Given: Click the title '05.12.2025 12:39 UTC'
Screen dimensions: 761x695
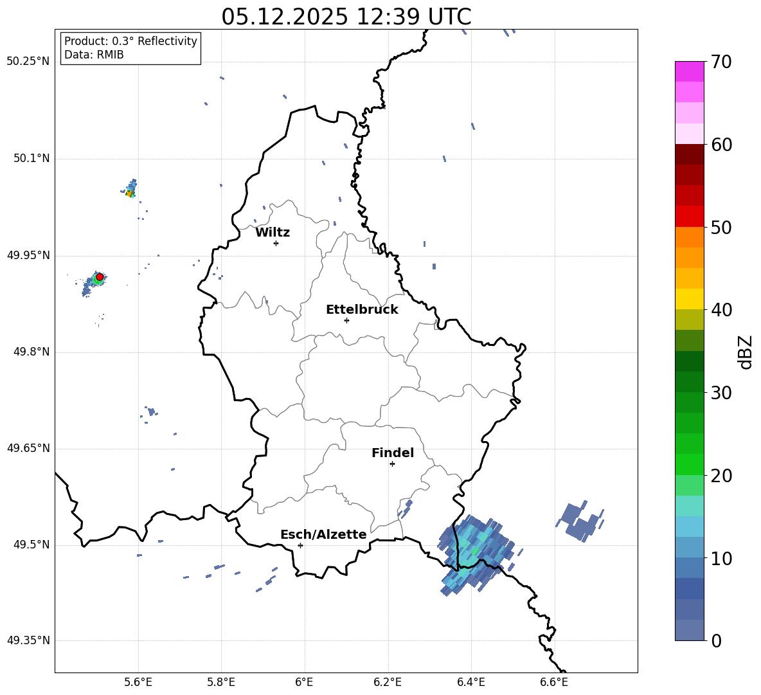Looking at the screenshot, I should coord(346,17).
